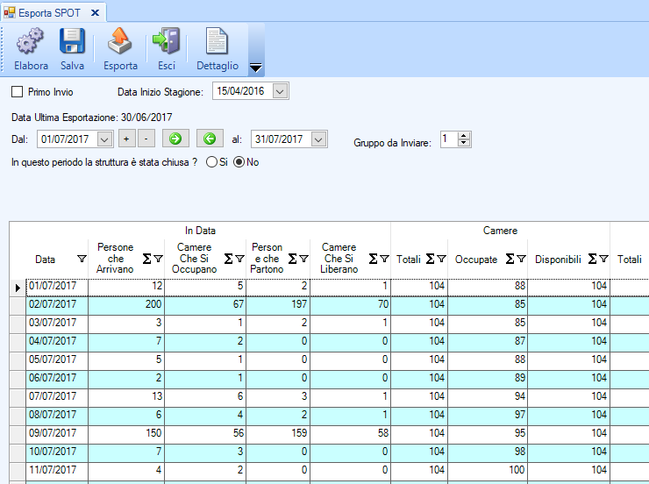The height and width of the screenshot is (484, 649).
Task: Open the Dettaglio document icon
Action: pyautogui.click(x=217, y=41)
